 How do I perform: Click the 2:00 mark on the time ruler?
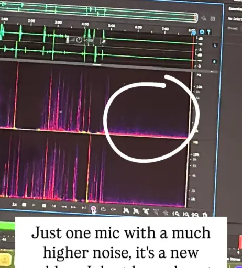[x=31, y=21]
